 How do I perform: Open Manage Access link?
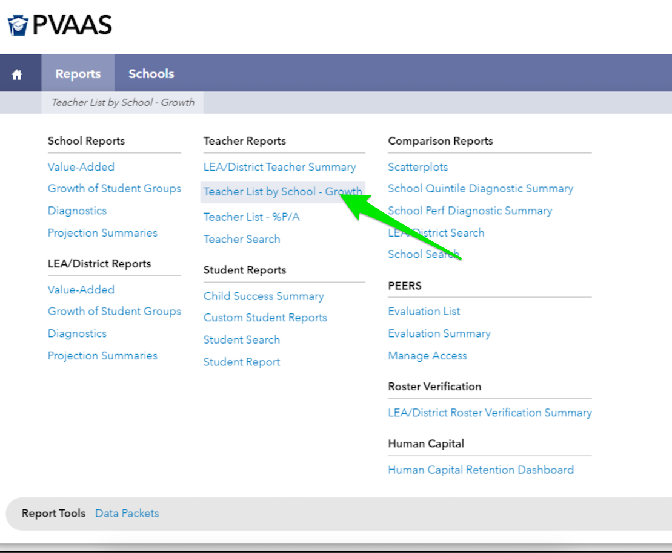click(427, 356)
